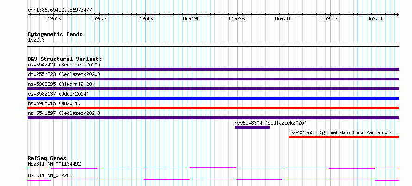
Task: Open variant label esv3582137 (Uddin2014)
Action: 58,94
